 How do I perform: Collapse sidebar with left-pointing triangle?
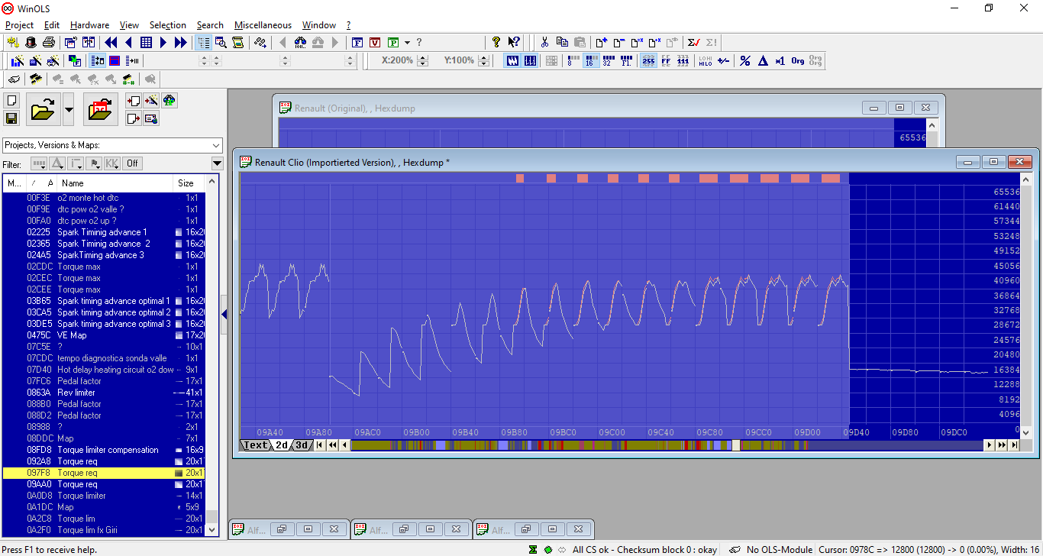coord(224,314)
